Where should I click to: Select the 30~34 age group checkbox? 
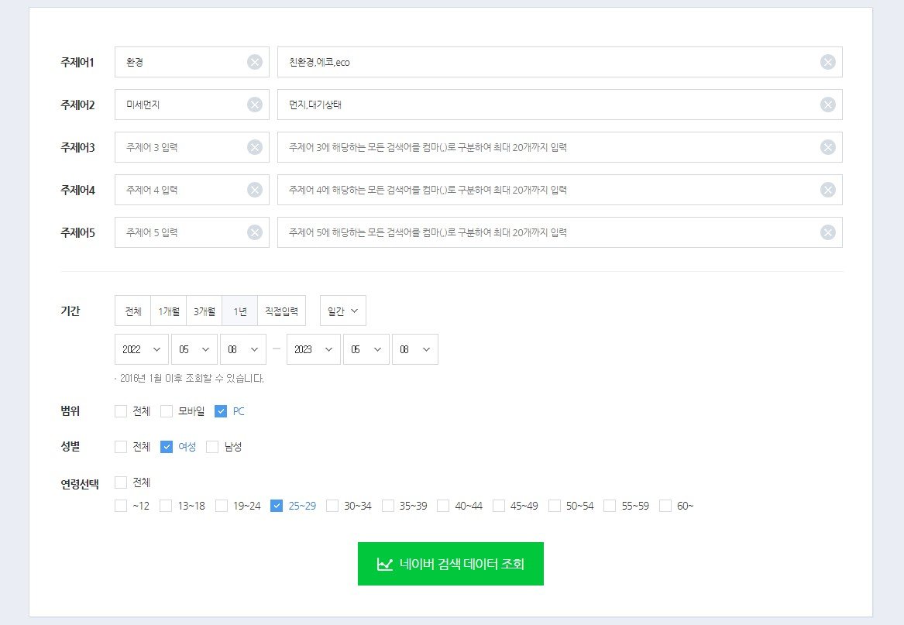tap(332, 506)
